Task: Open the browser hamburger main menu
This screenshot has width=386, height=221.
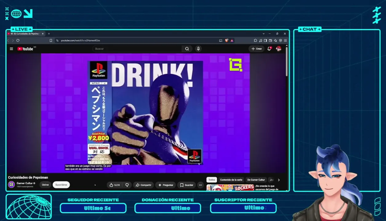Action: click(285, 41)
